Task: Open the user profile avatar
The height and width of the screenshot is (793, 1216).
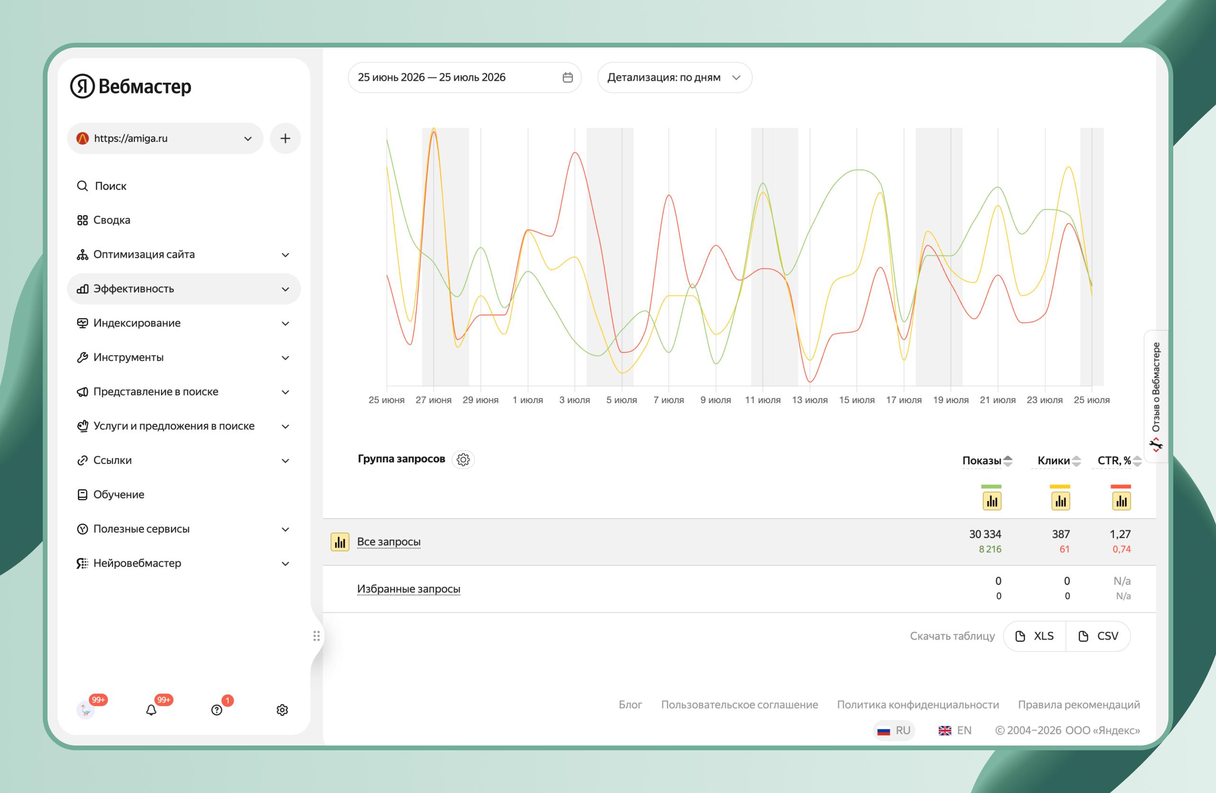Action: pos(85,710)
